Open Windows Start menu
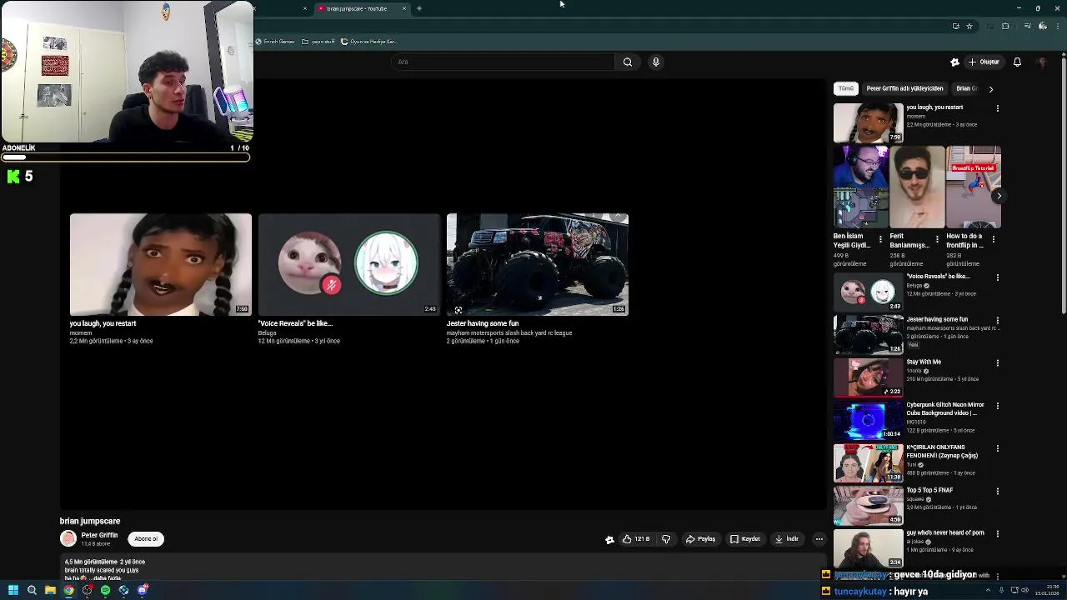The width and height of the screenshot is (1067, 600). pyautogui.click(x=13, y=590)
